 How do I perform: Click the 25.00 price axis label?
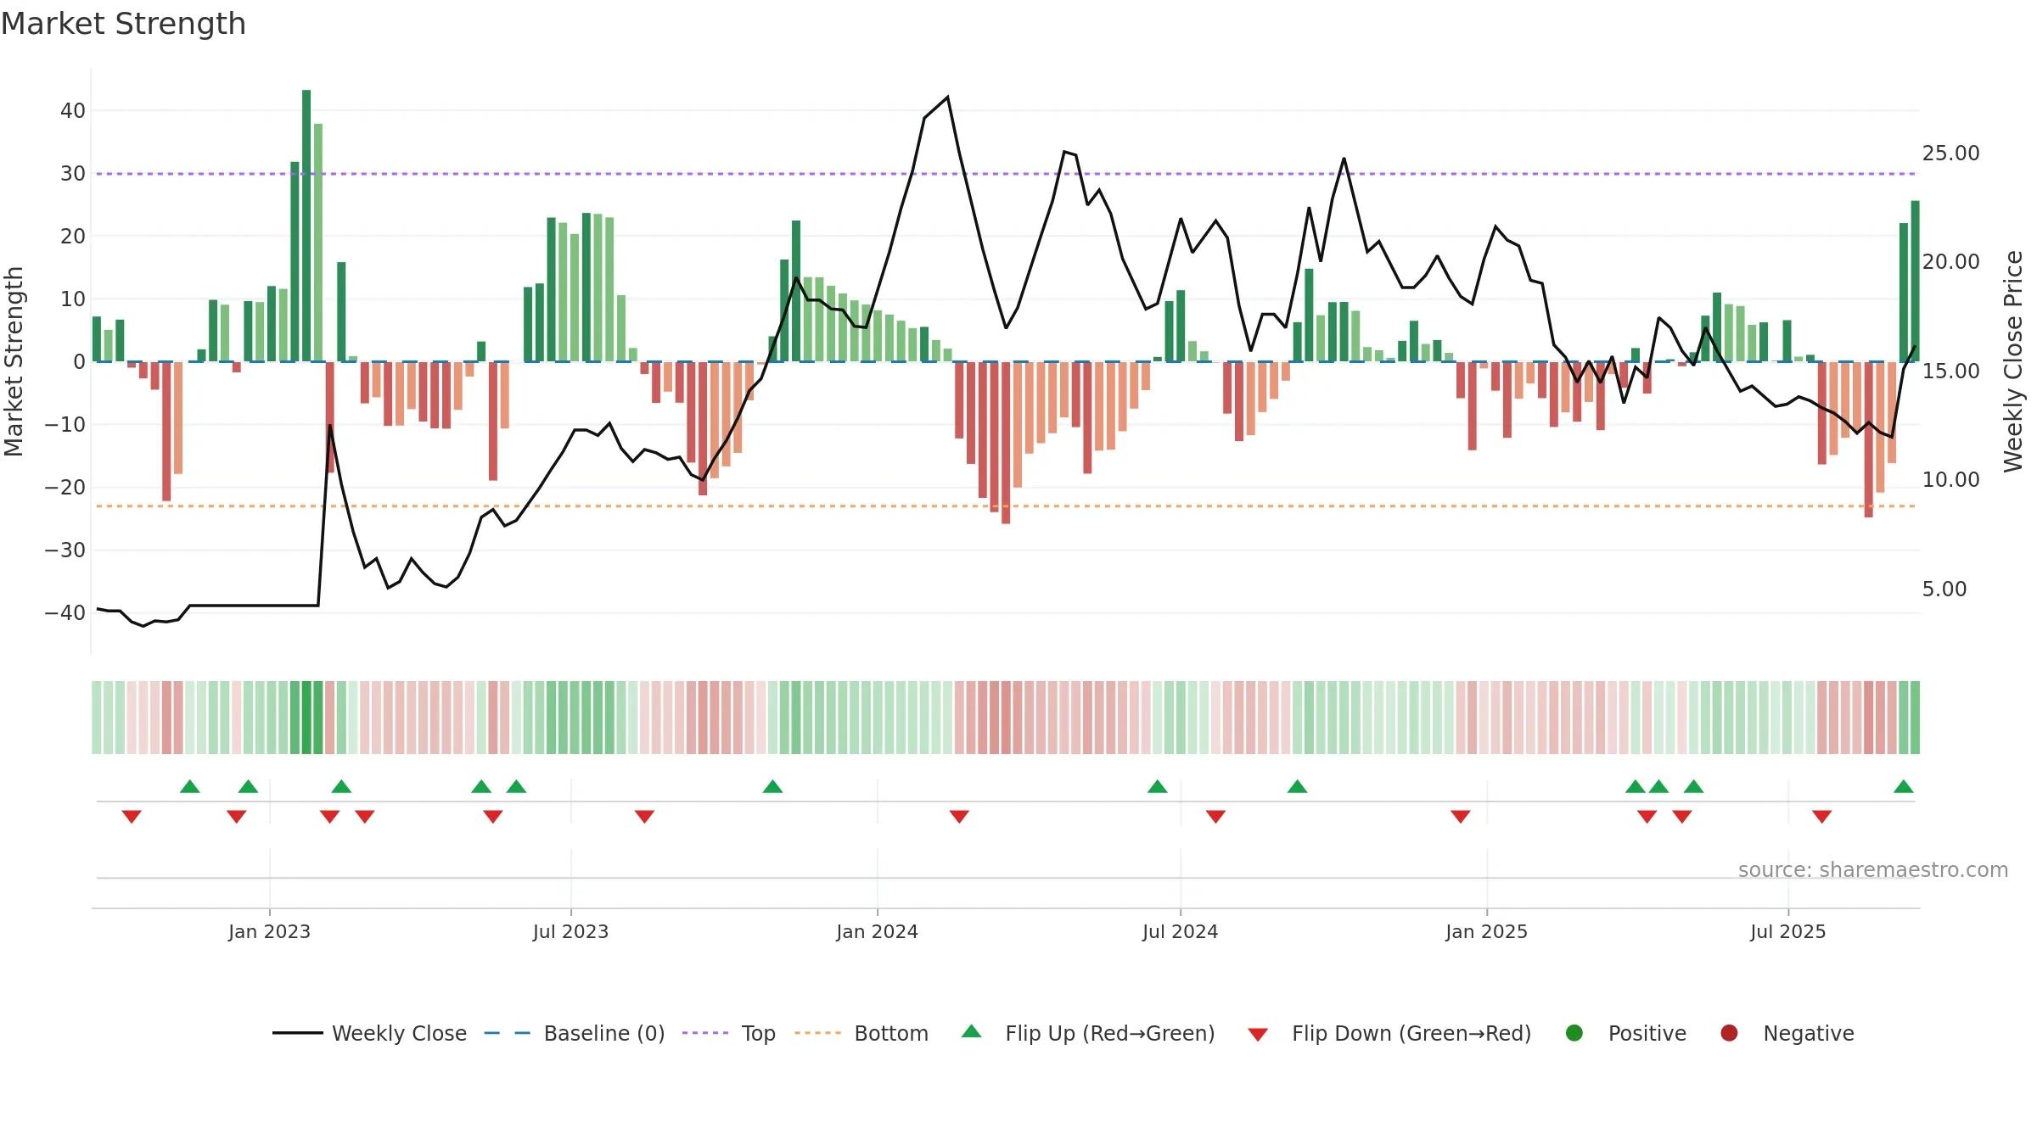coord(1950,153)
